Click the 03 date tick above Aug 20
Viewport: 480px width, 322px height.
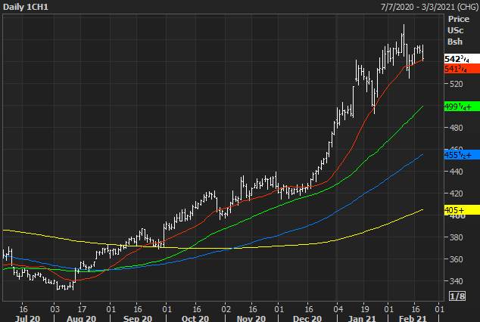pos(55,309)
